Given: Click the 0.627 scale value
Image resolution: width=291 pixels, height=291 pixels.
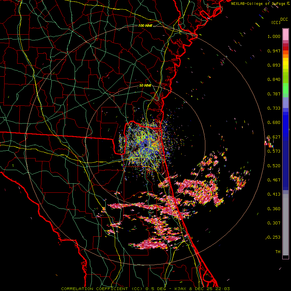Looking at the screenshot, I should (275, 137).
